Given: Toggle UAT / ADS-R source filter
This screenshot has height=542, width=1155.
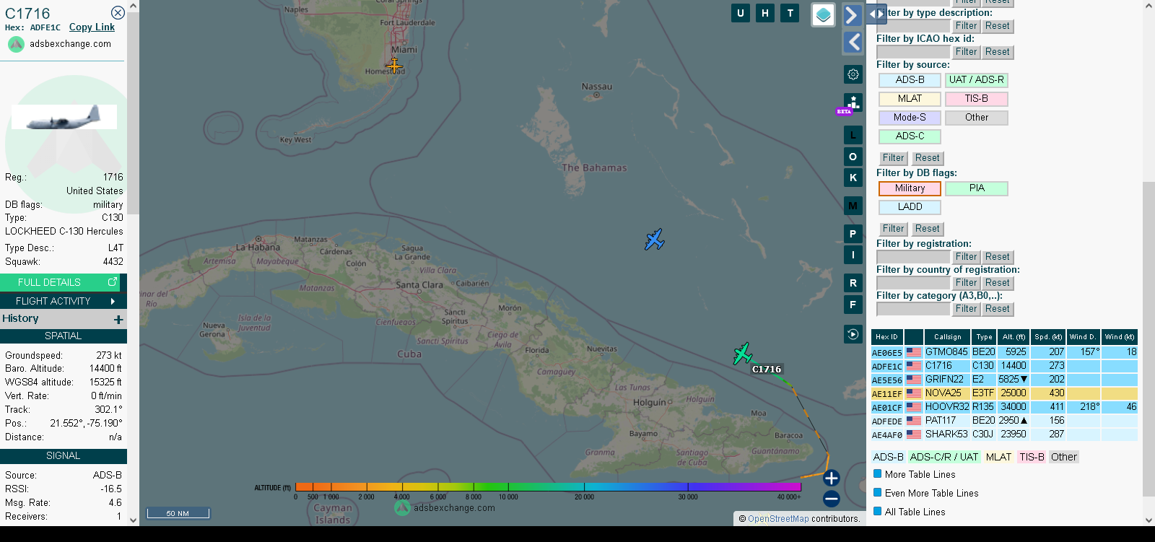Looking at the screenshot, I should [977, 80].
